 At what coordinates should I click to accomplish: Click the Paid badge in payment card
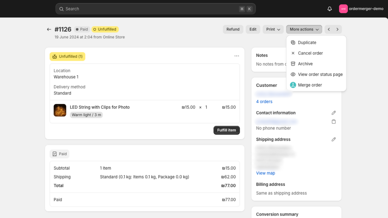click(59, 154)
